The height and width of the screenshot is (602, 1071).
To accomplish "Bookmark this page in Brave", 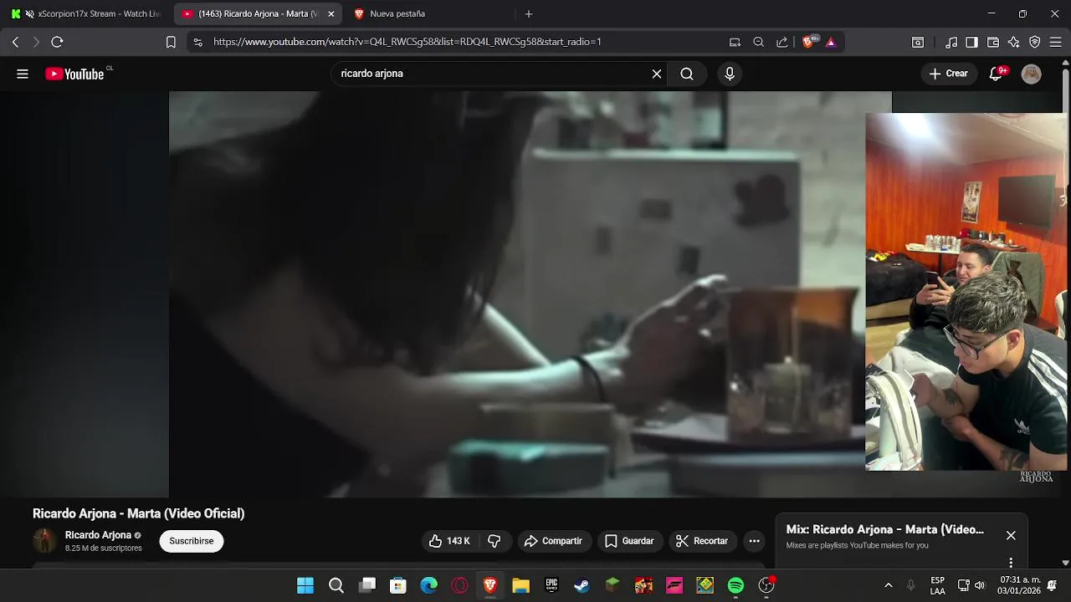I will [171, 42].
